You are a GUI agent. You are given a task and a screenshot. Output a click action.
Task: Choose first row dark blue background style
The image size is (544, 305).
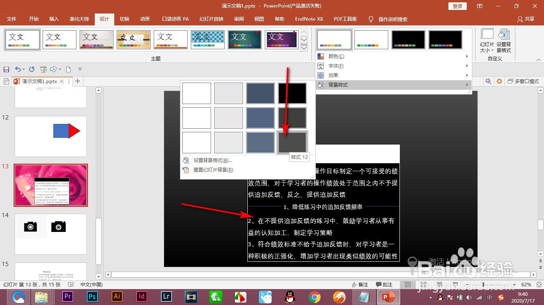(x=260, y=93)
